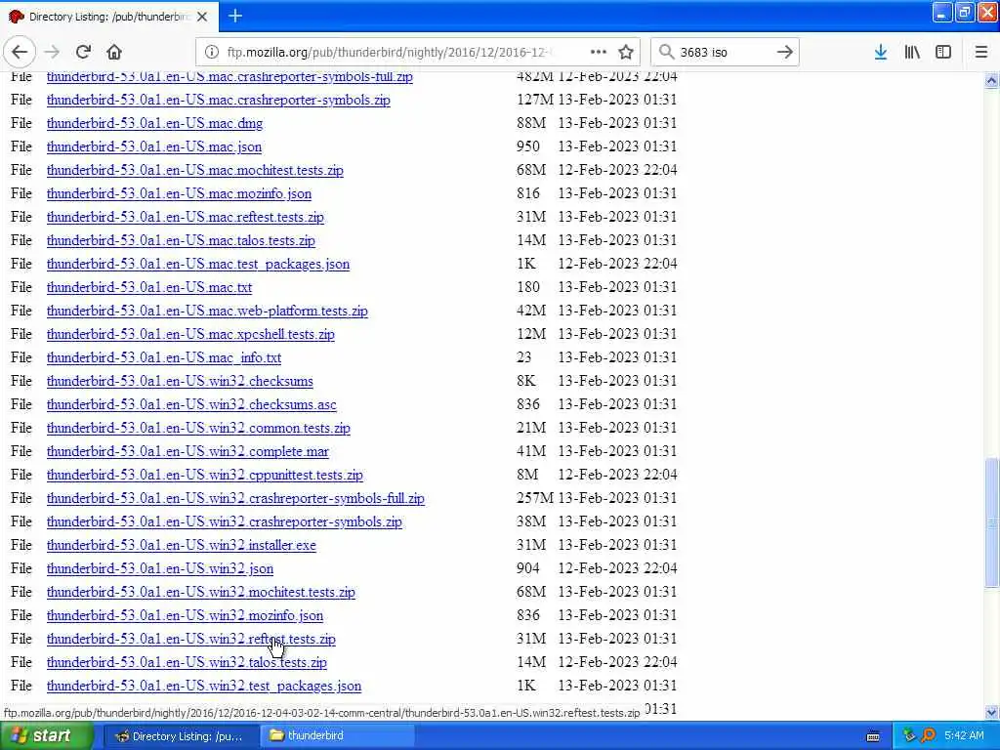1000x750 pixels.
Task: Toggle the sidebar view icon
Action: [x=943, y=52]
